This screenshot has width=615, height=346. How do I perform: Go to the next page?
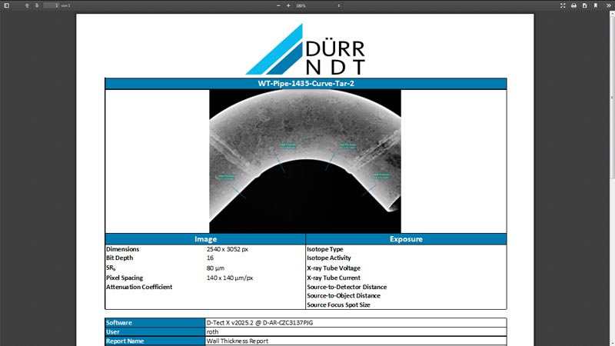coord(37,5)
